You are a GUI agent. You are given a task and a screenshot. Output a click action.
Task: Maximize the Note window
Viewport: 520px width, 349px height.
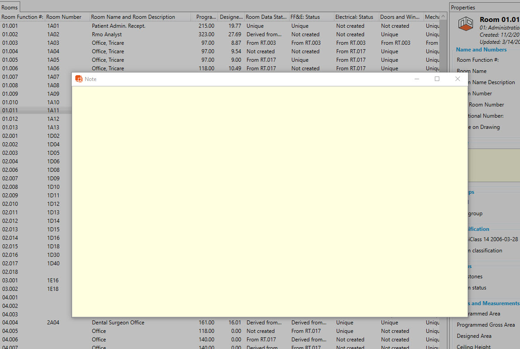point(437,79)
